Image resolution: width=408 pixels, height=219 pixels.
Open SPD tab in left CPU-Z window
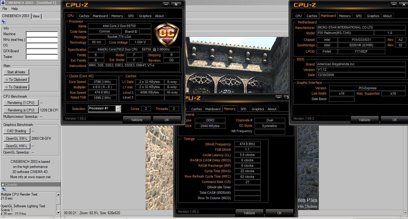click(x=131, y=16)
